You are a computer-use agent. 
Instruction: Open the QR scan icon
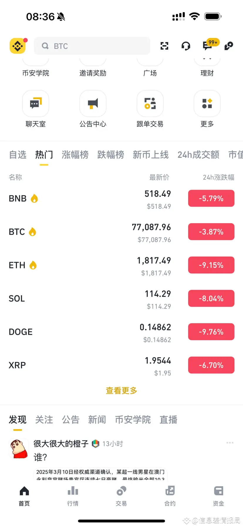pos(164,46)
